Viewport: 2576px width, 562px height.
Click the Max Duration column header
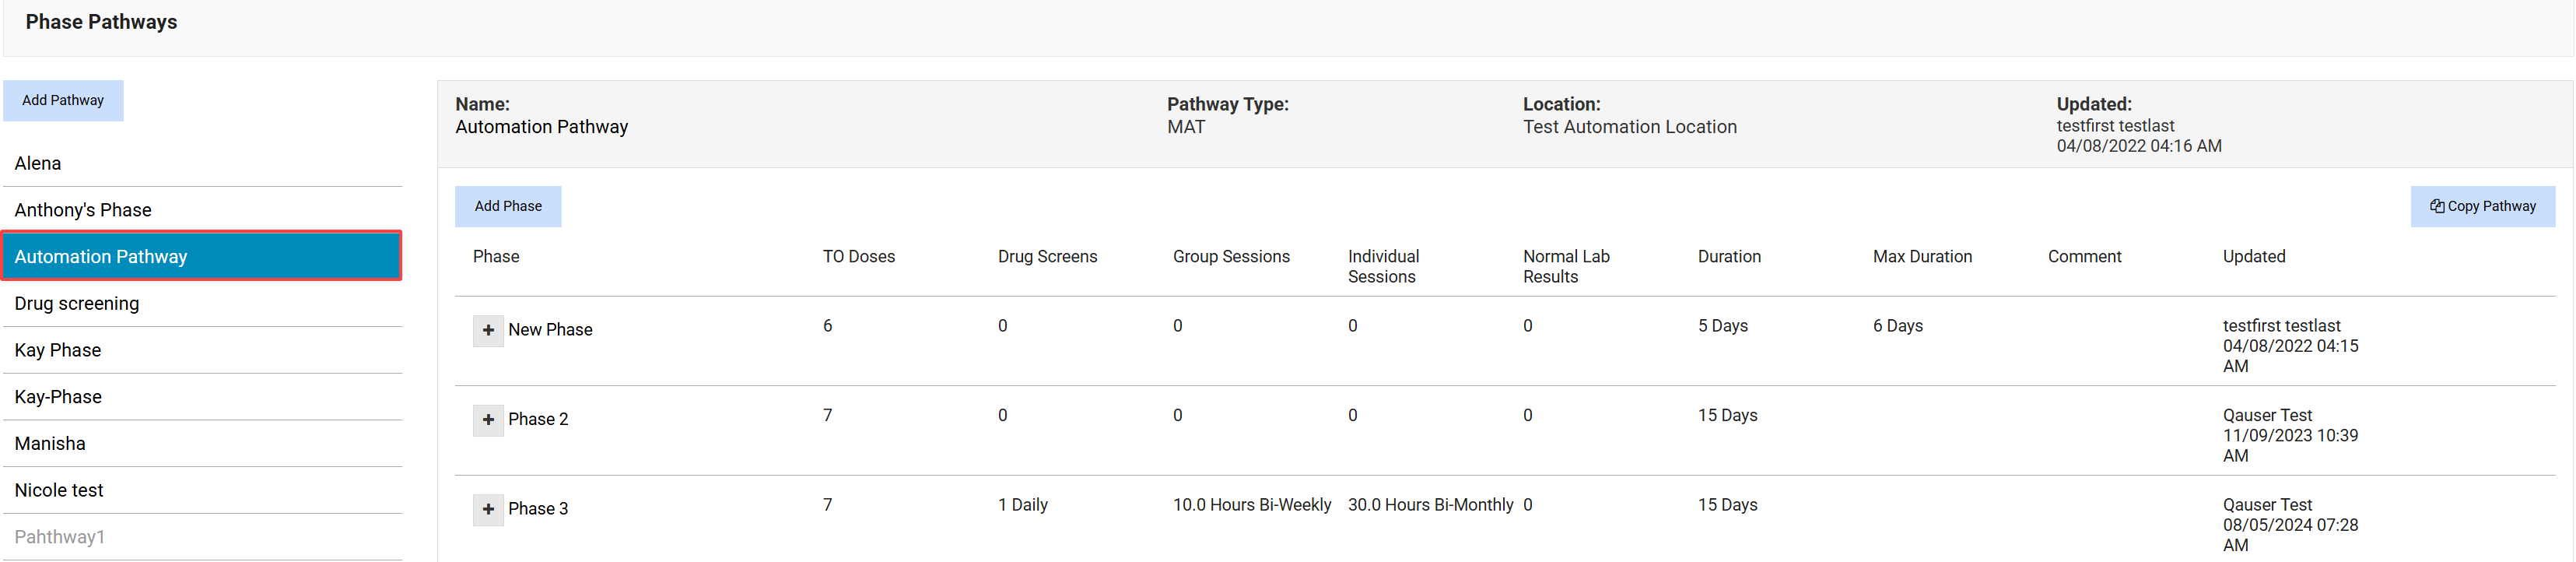click(1922, 257)
